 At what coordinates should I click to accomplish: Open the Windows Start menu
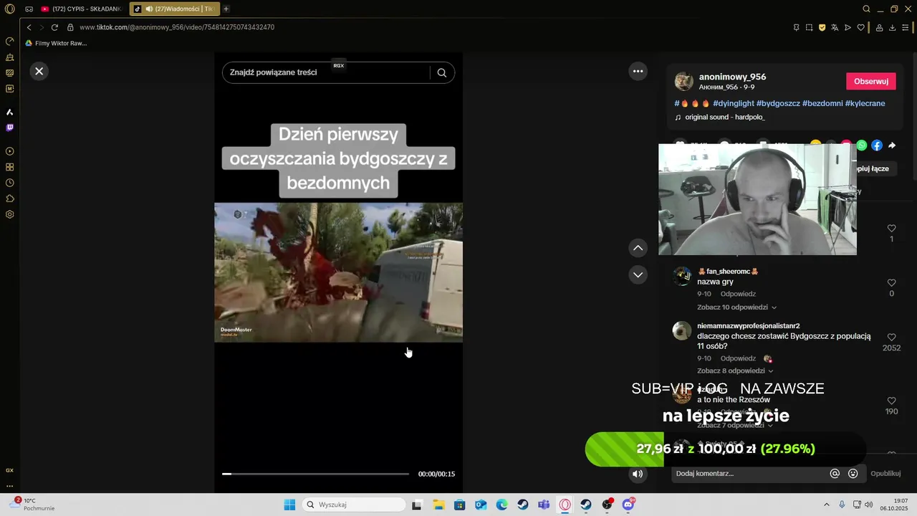pyautogui.click(x=289, y=505)
